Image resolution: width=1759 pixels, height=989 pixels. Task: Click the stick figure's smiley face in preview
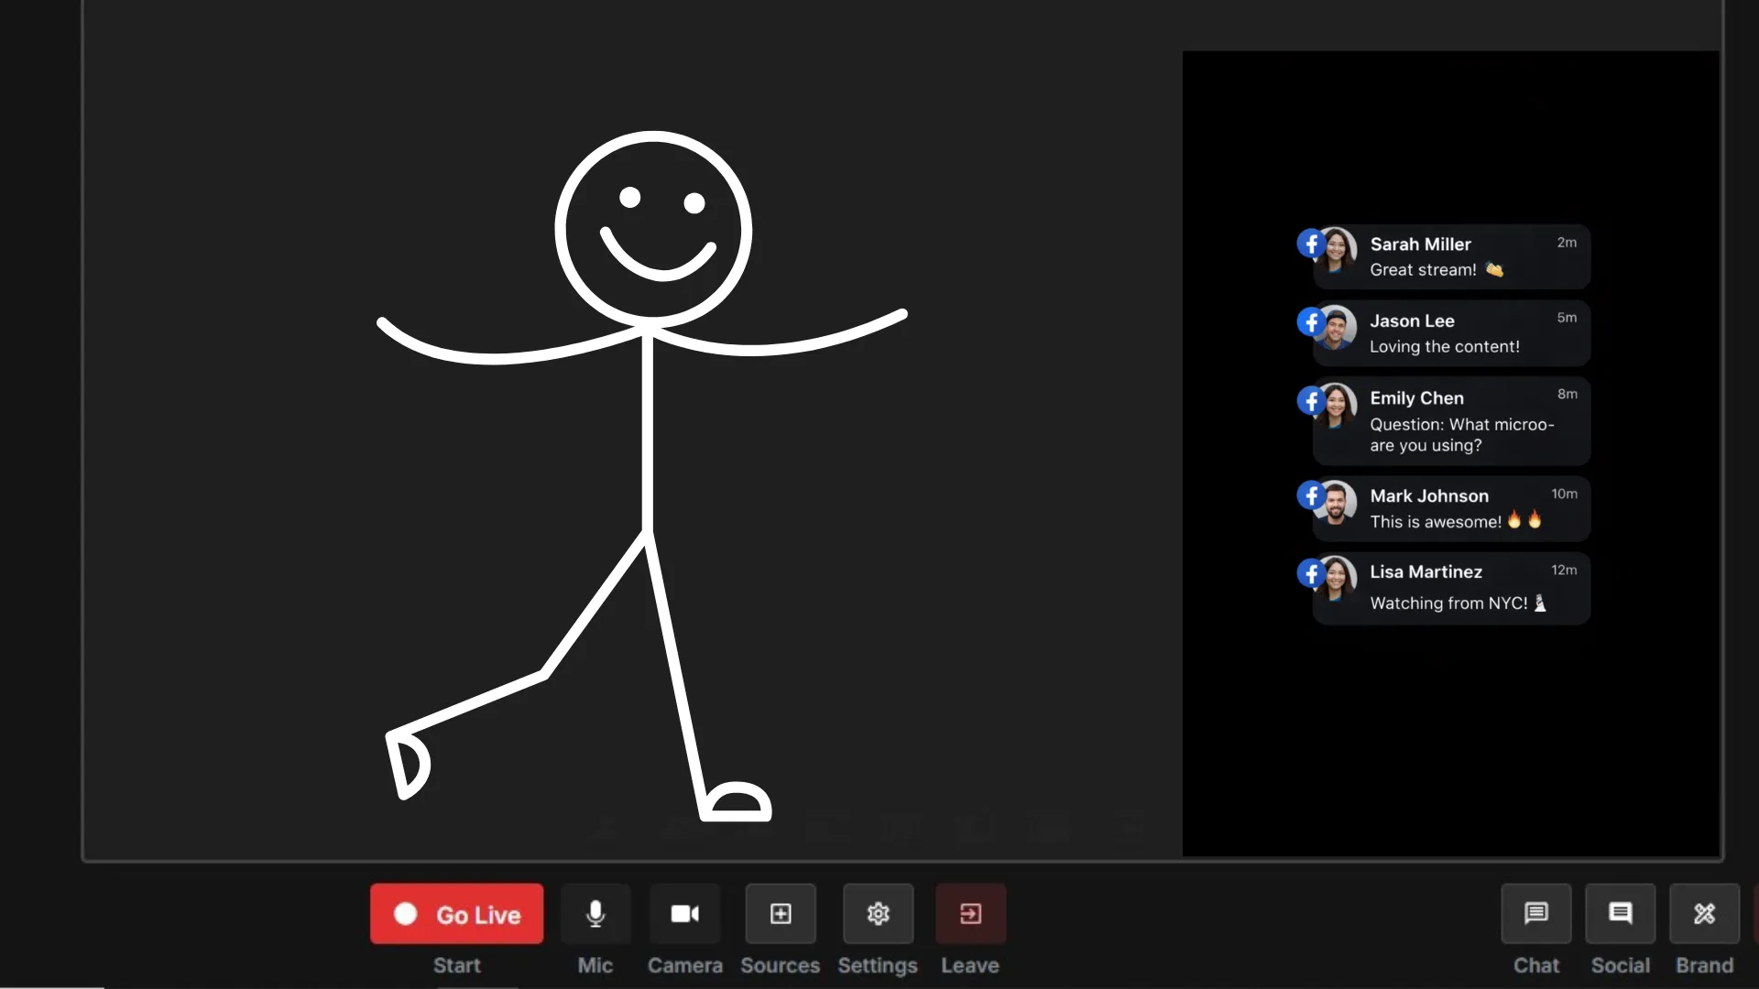653,229
